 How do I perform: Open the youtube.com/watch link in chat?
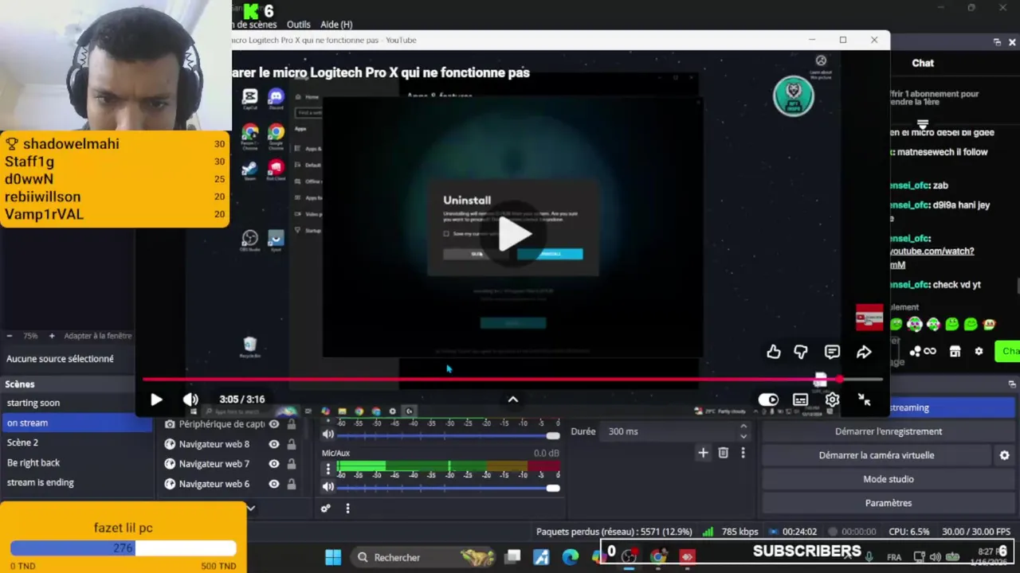pos(932,251)
